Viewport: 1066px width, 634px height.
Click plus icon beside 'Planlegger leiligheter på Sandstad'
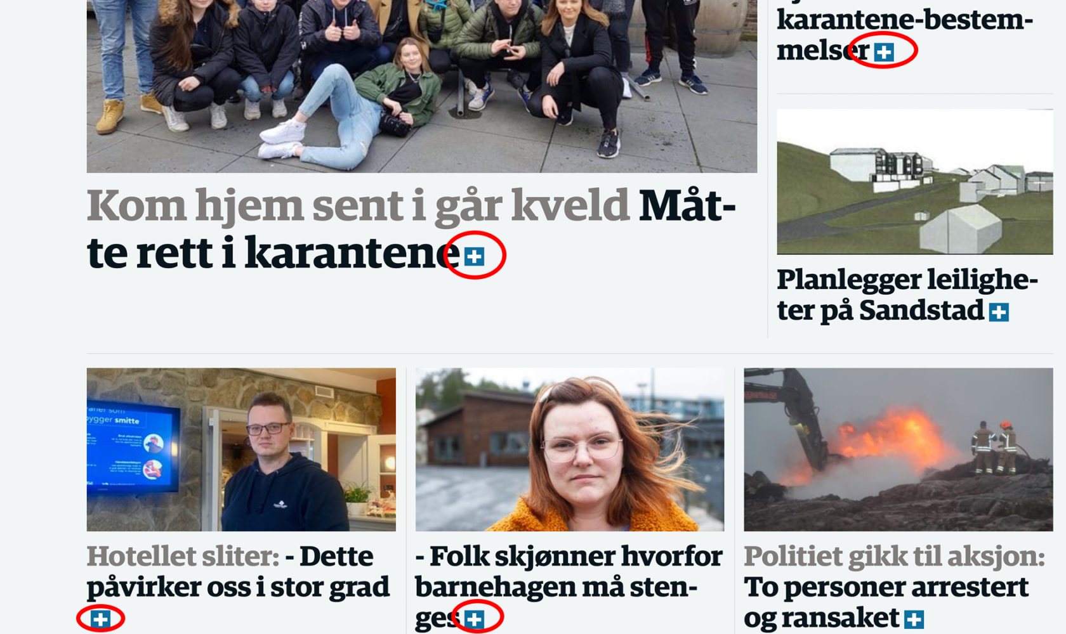(x=999, y=312)
